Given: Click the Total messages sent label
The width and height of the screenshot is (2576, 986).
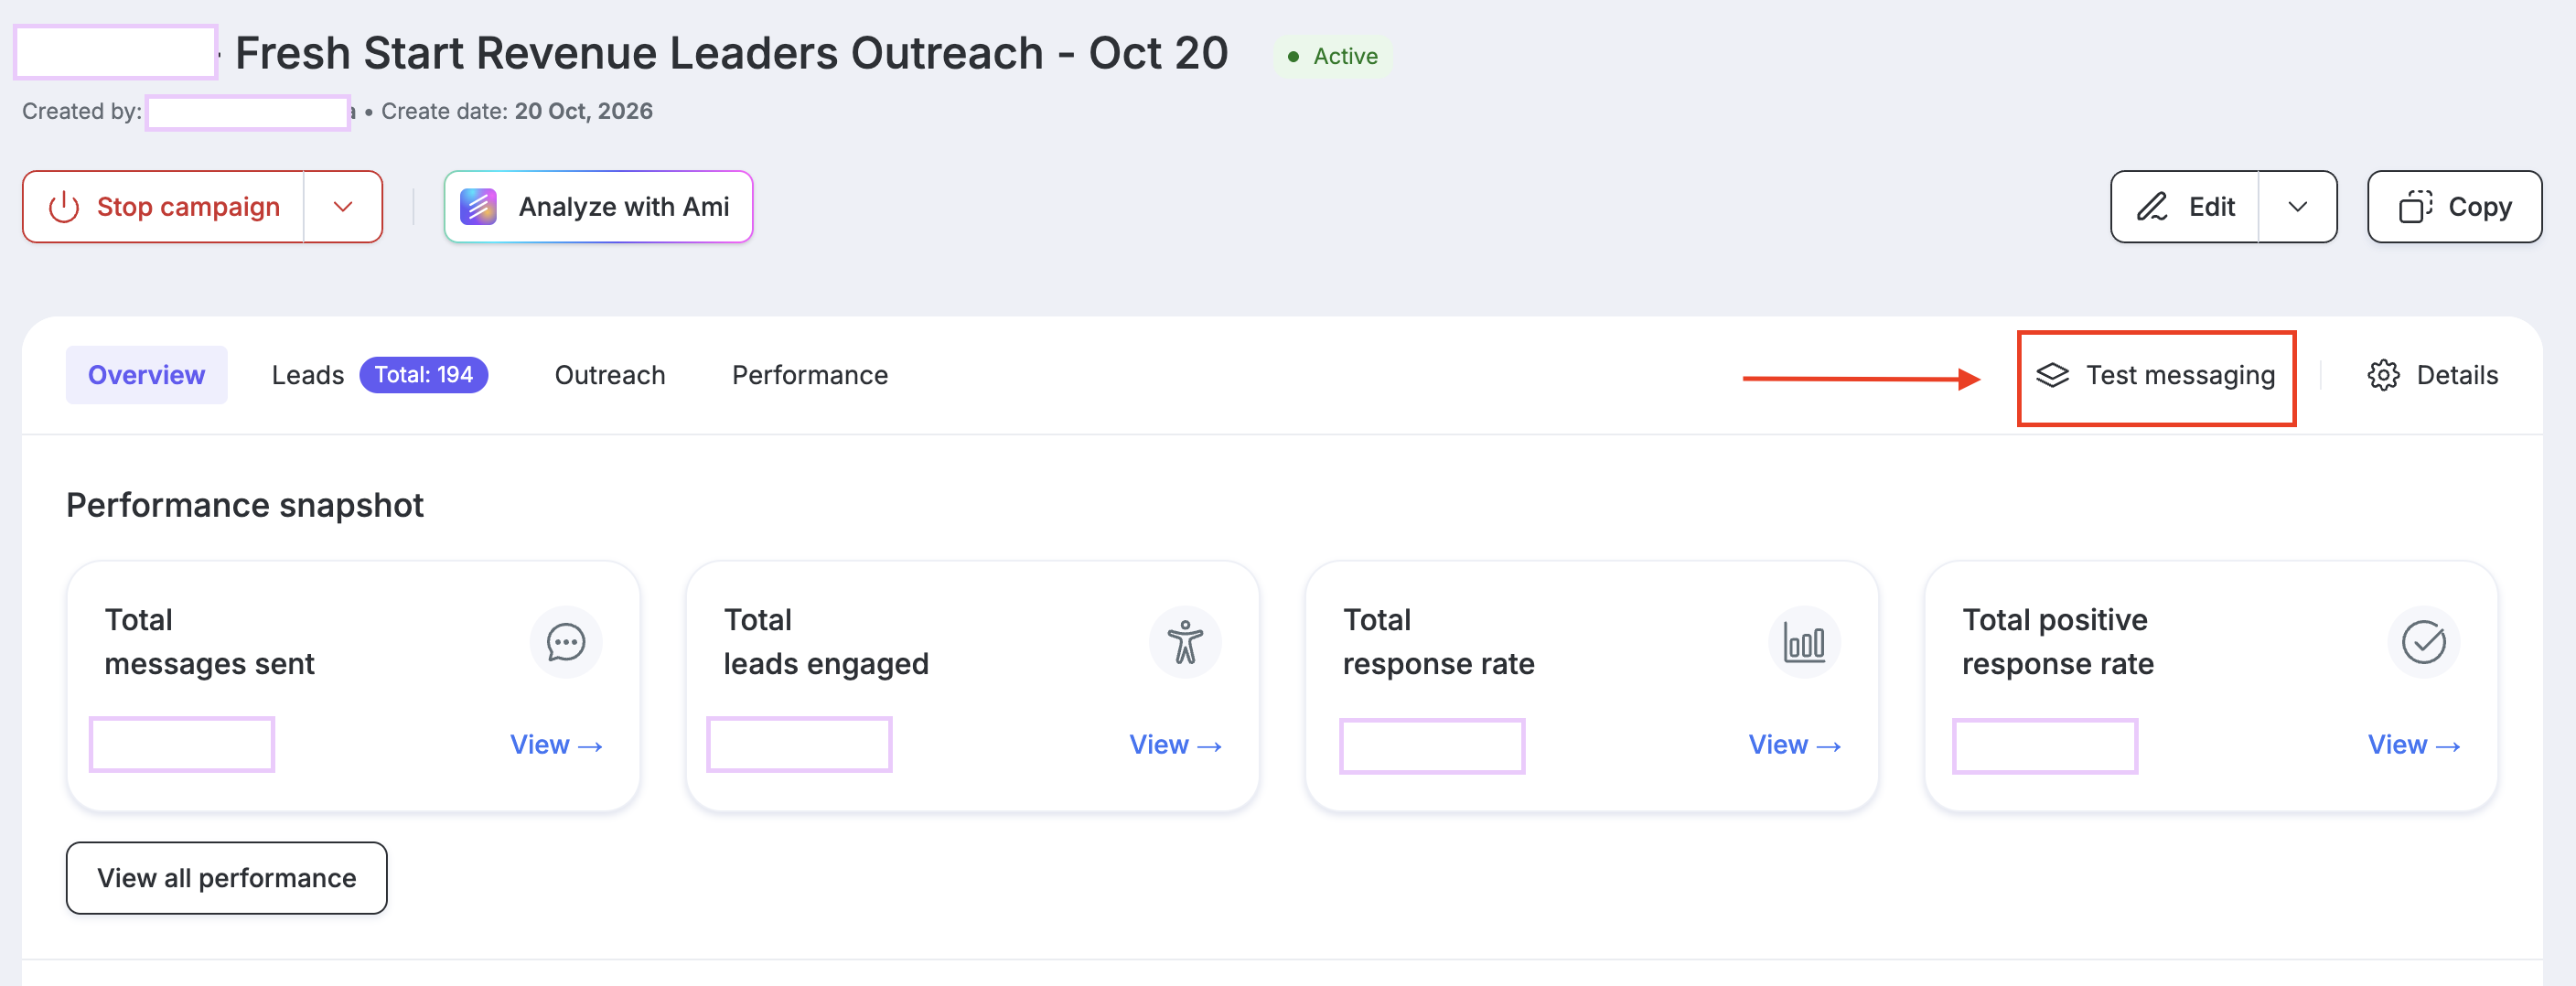Looking at the screenshot, I should tap(209, 642).
